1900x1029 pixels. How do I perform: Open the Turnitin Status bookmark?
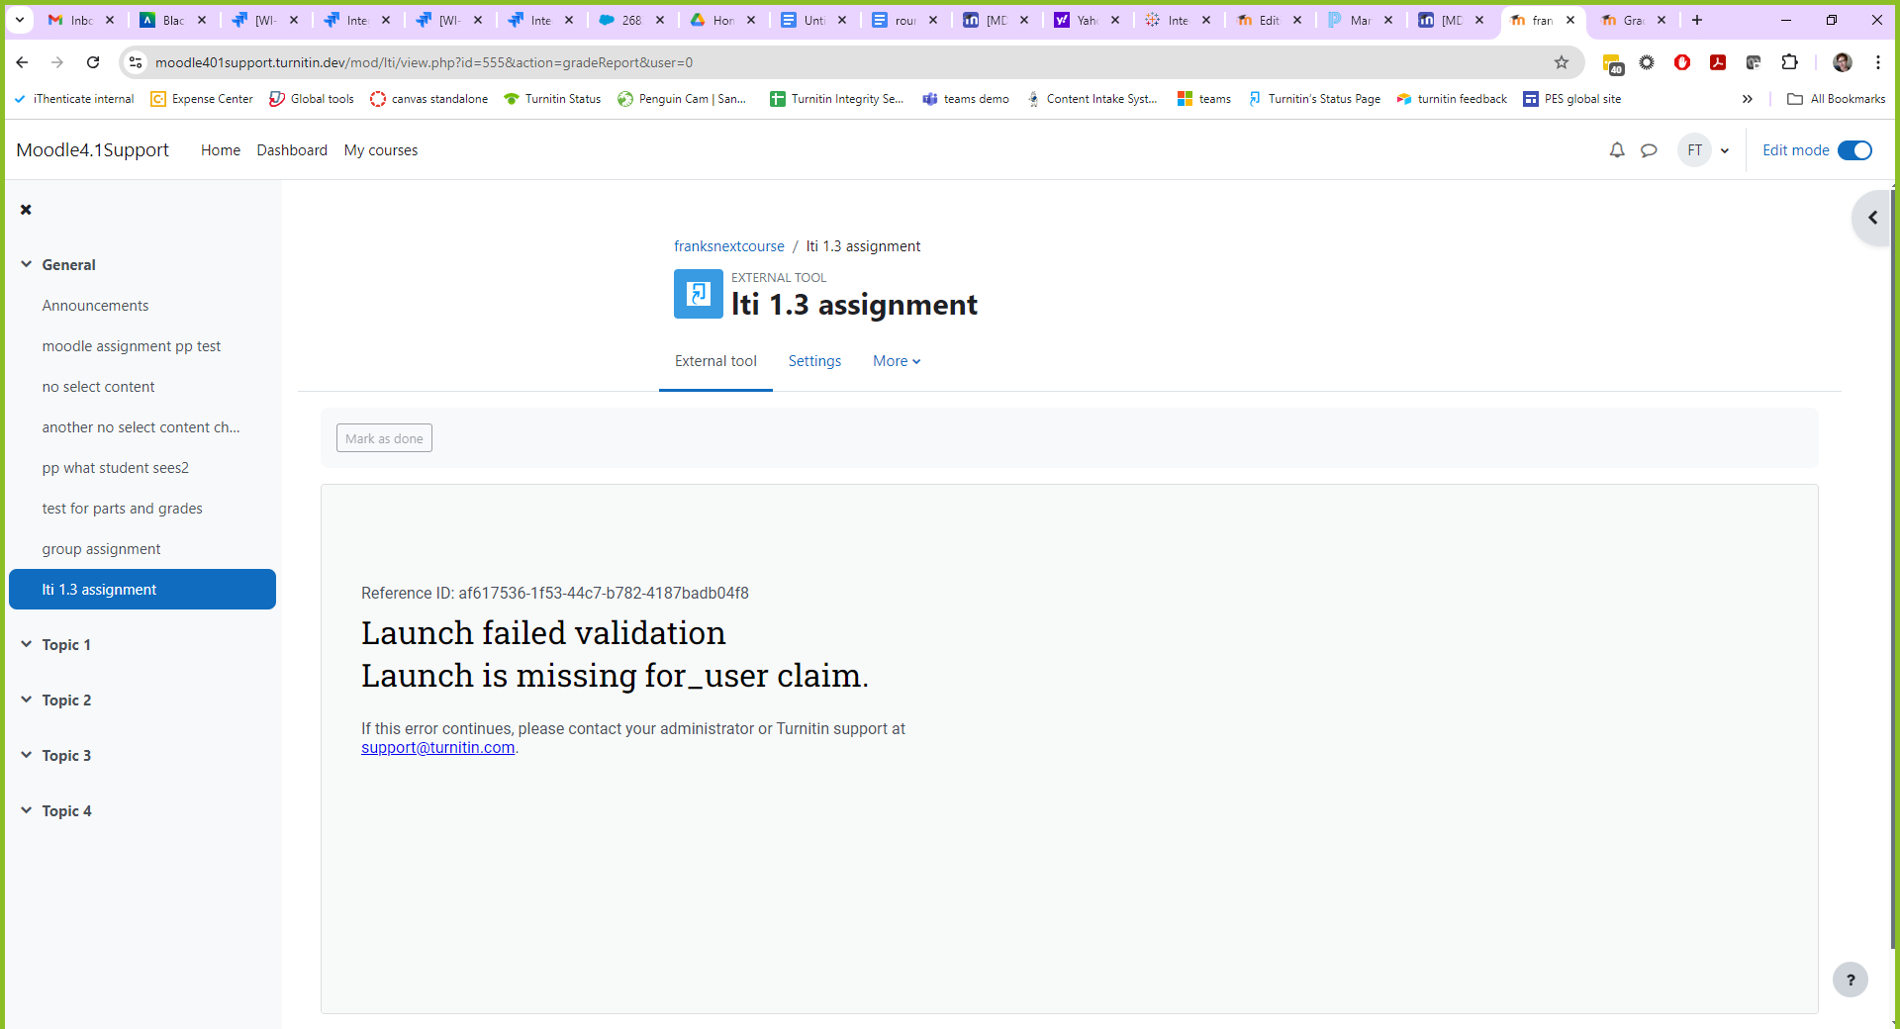pos(552,99)
